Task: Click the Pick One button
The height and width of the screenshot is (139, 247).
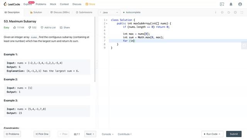Action: tap(42, 134)
